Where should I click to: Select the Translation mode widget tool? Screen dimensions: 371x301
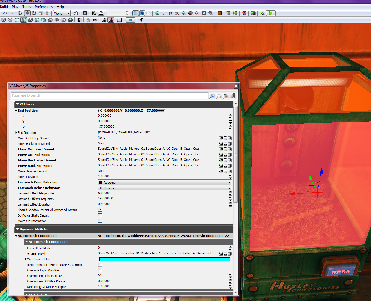click(x=27, y=13)
